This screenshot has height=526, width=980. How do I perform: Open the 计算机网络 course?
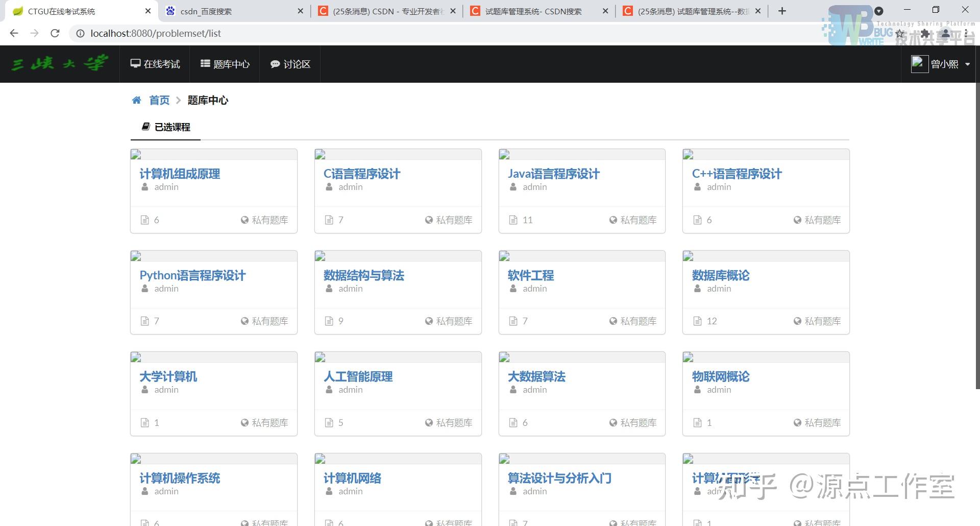click(x=352, y=478)
